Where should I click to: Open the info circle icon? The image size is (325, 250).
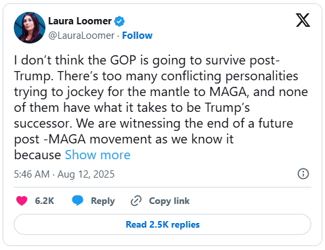point(303,174)
